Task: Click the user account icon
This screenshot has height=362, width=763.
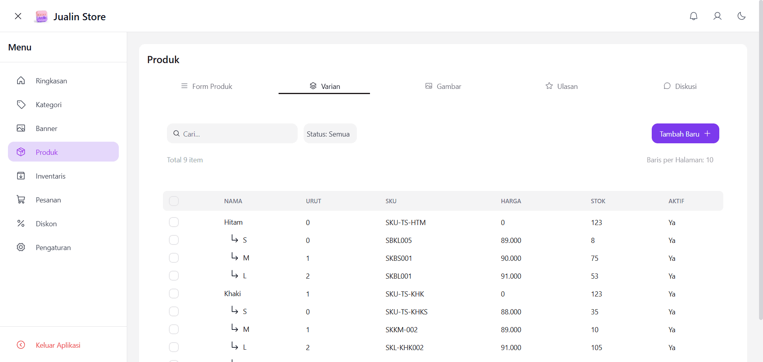Action: point(718,16)
